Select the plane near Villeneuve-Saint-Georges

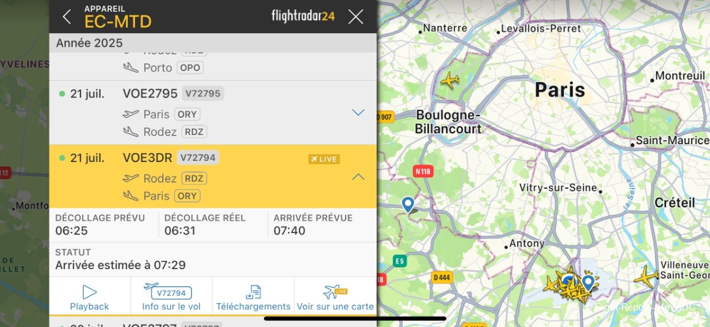(646, 276)
